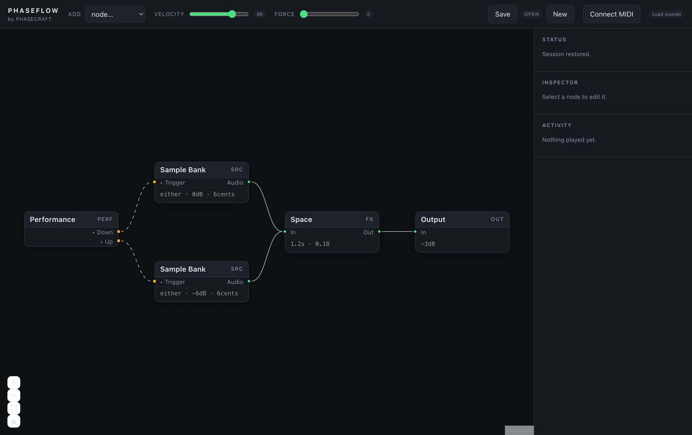
Task: Adjust the Velocity slider
Action: pyautogui.click(x=219, y=14)
